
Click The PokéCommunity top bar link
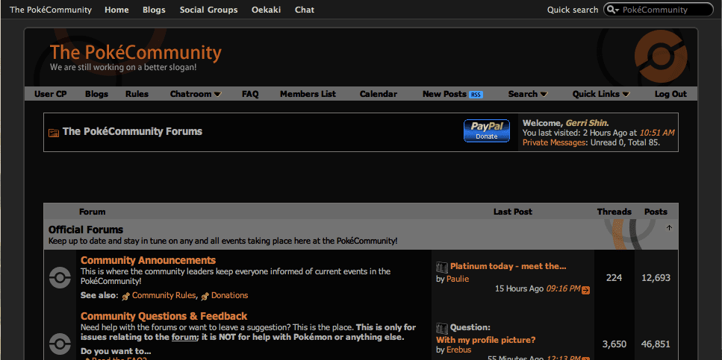point(51,10)
